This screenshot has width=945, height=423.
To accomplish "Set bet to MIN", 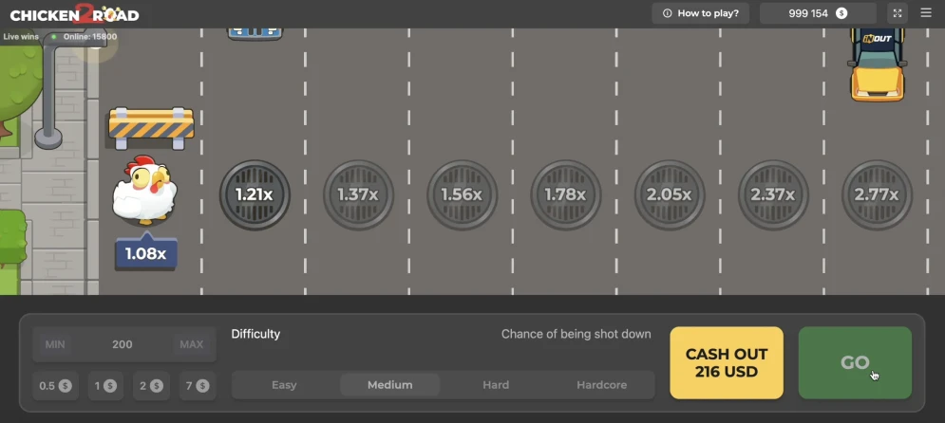I will click(x=56, y=344).
